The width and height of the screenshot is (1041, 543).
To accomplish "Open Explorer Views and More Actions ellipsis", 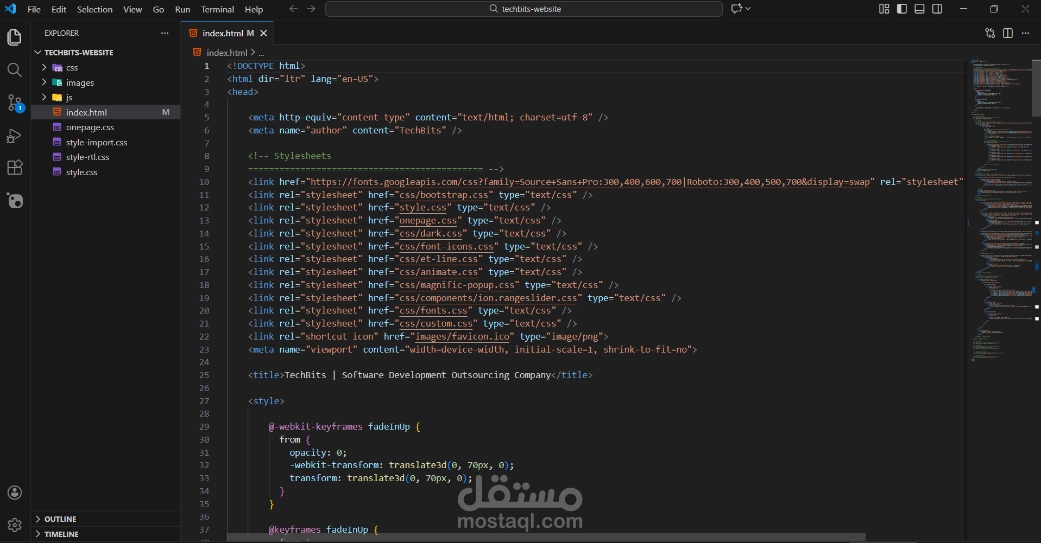I will click(165, 33).
